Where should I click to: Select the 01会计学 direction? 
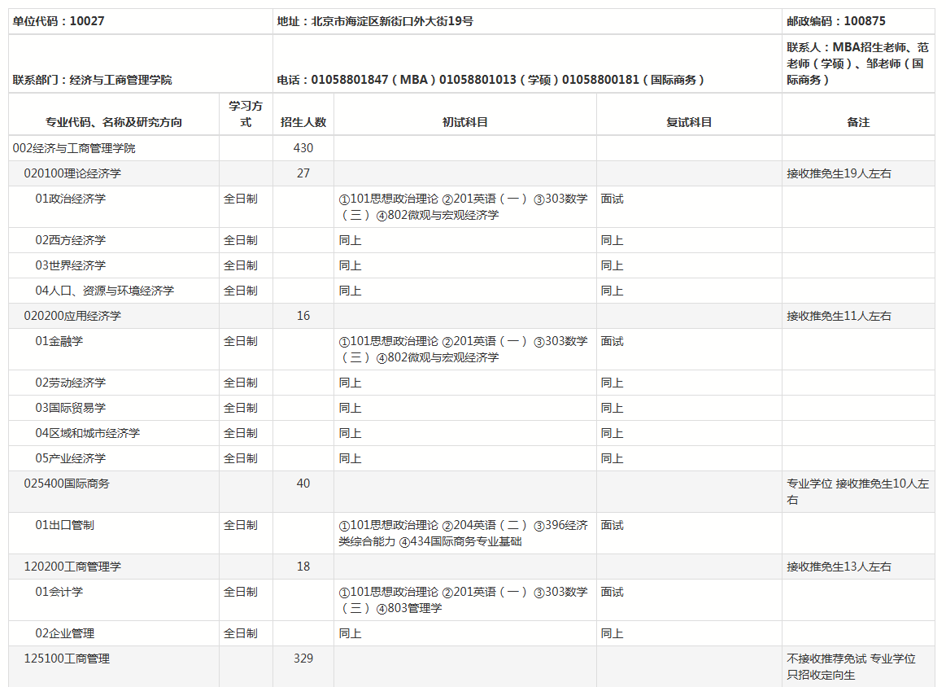coord(59,592)
